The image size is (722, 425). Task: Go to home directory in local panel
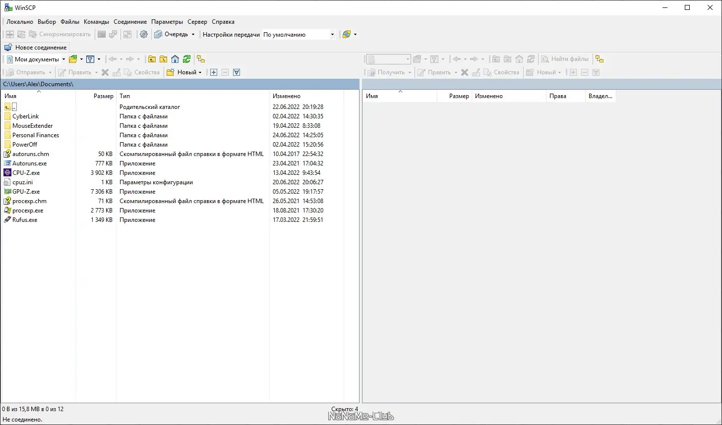click(175, 59)
